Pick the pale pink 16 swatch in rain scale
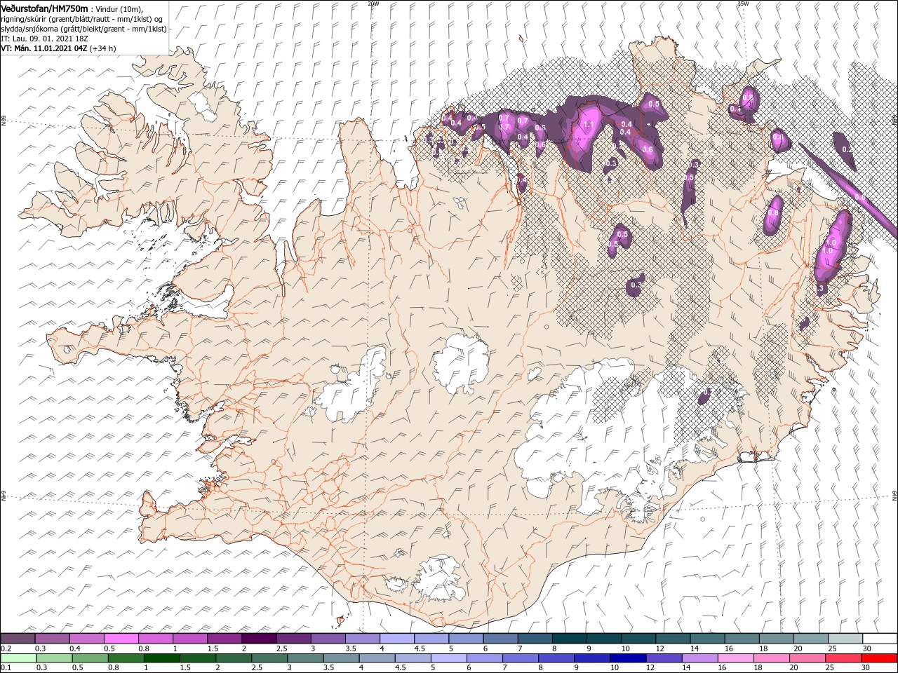 click(736, 658)
